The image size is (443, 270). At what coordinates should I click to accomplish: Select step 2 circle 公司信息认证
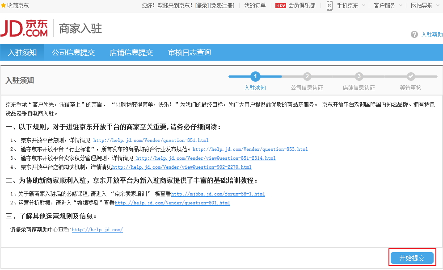pos(307,76)
